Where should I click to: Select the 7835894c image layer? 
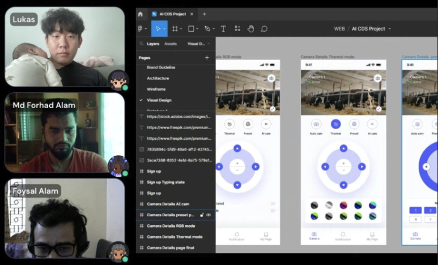176,149
